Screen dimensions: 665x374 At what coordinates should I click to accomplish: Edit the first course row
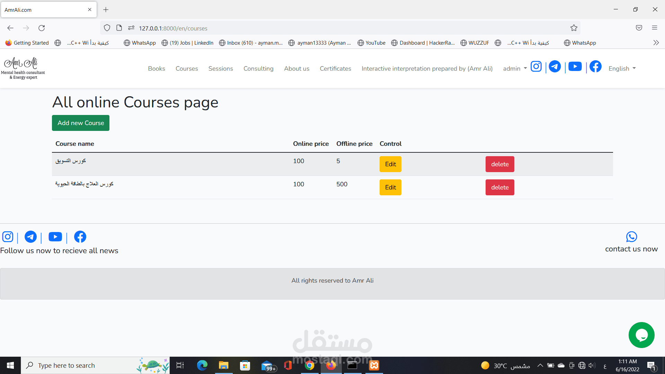coord(390,164)
